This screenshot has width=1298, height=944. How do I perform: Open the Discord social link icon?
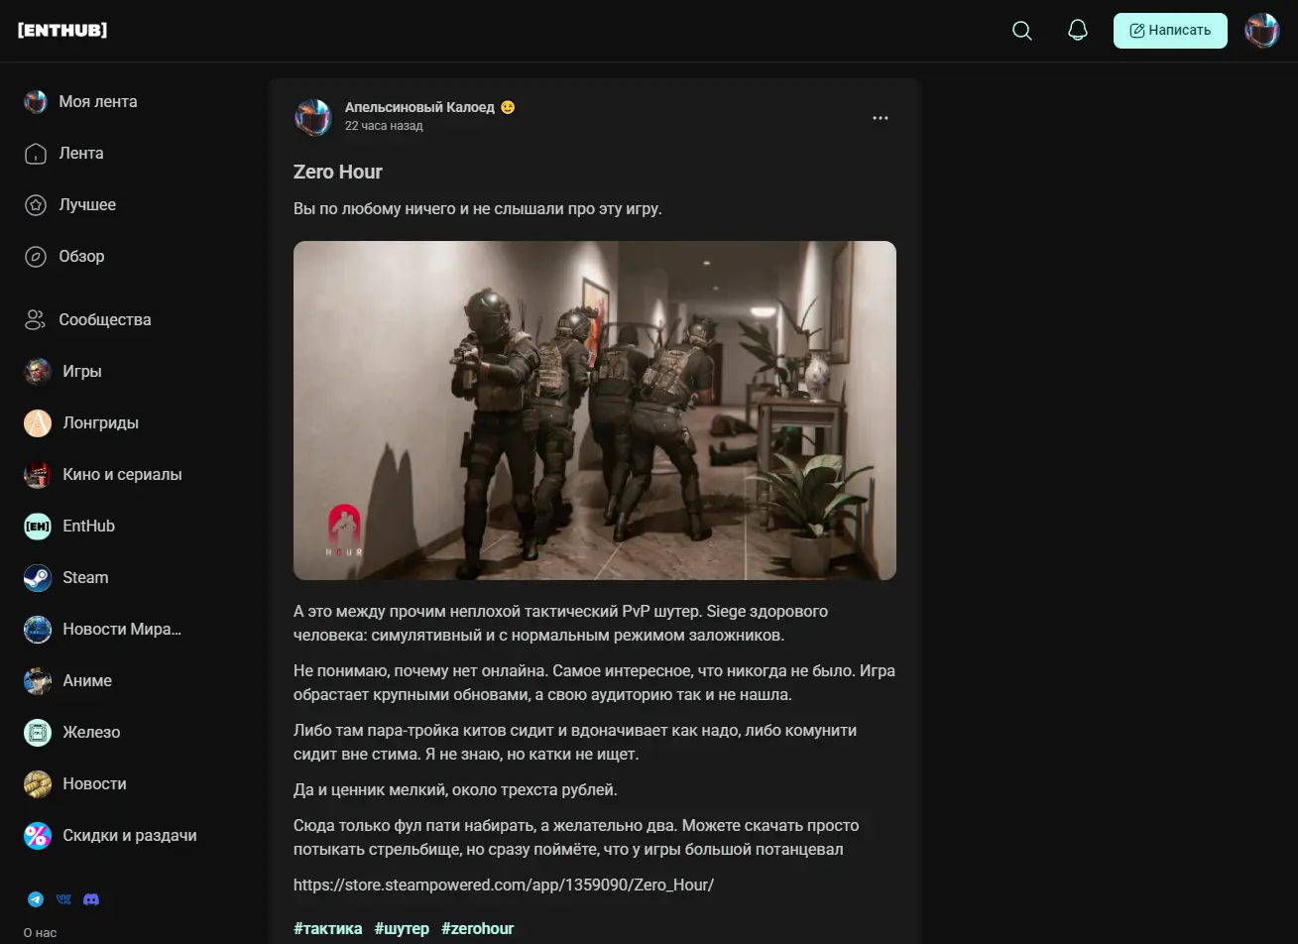point(91,899)
